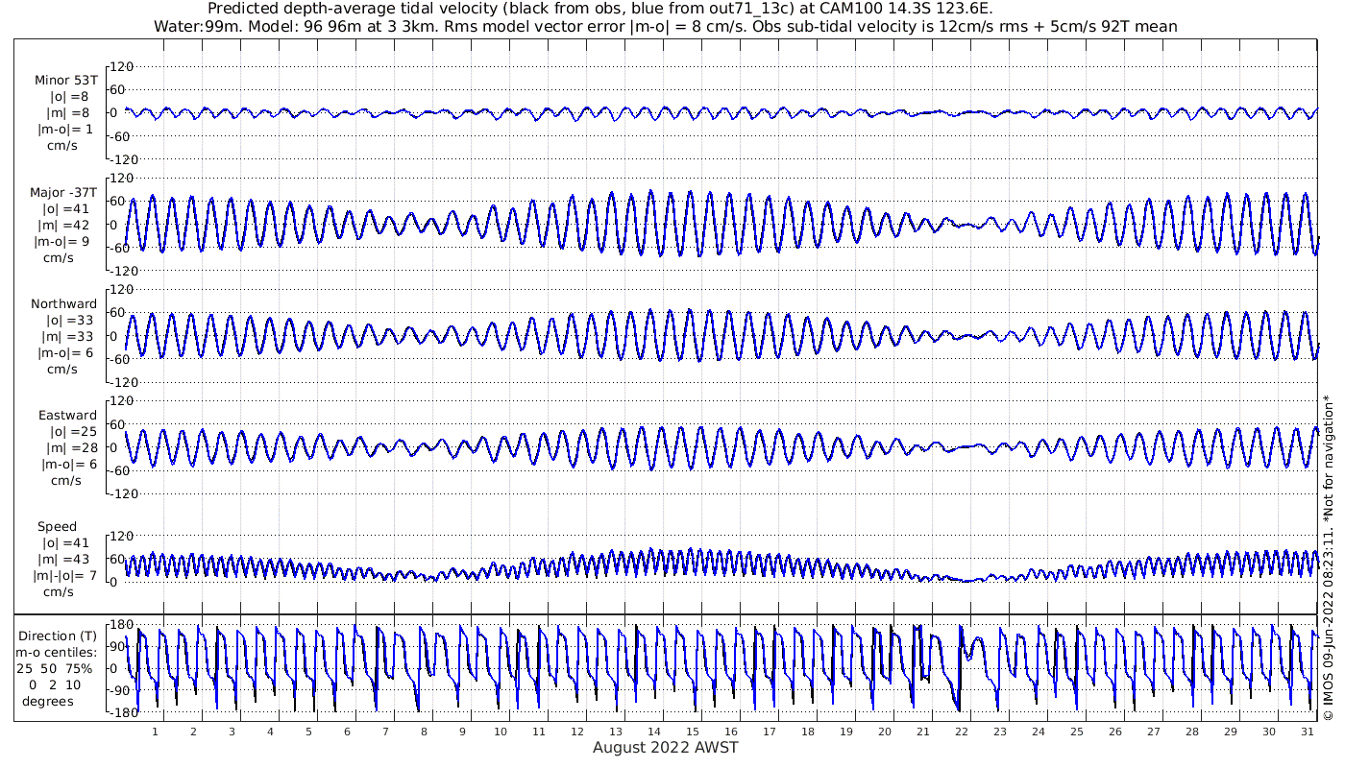Click the '|o| =8' value in Minor panel
This screenshot has width=1345, height=768.
pyautogui.click(x=70, y=97)
